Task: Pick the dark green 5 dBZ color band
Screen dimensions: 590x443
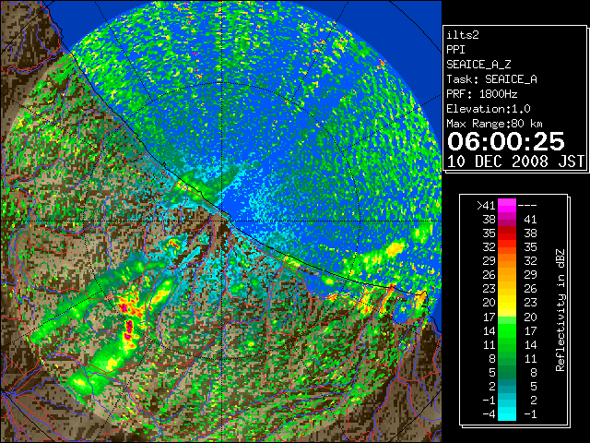Action: click(507, 373)
